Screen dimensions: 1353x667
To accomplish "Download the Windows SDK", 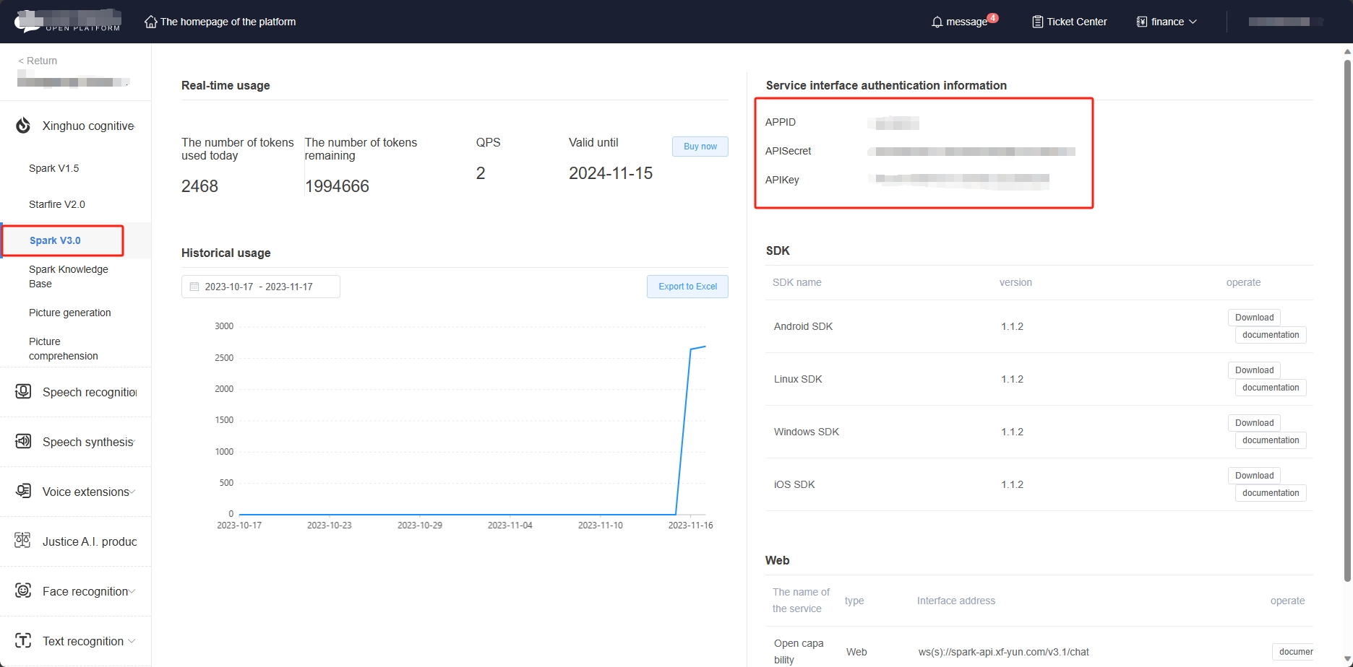I will coord(1254,423).
